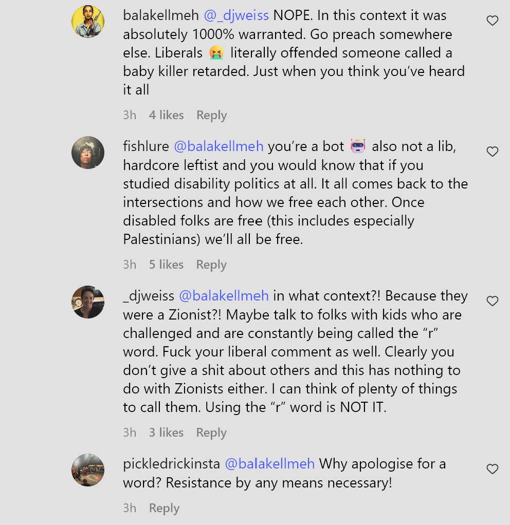510x525 pixels.
Task: View the 4 likes on balakellmeh's comment
Action: click(x=166, y=115)
